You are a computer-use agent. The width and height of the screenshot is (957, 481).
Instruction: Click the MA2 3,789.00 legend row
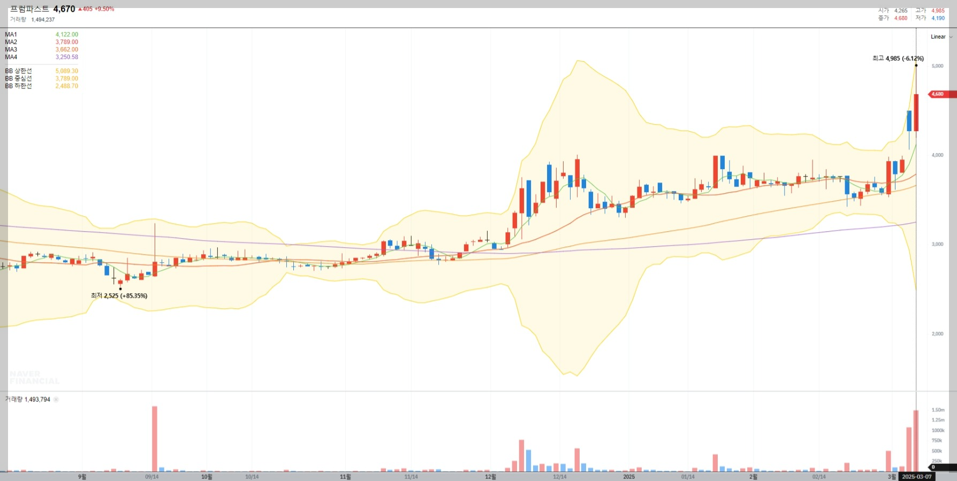[x=41, y=42]
